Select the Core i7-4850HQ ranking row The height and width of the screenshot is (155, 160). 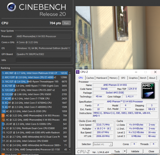35,107
